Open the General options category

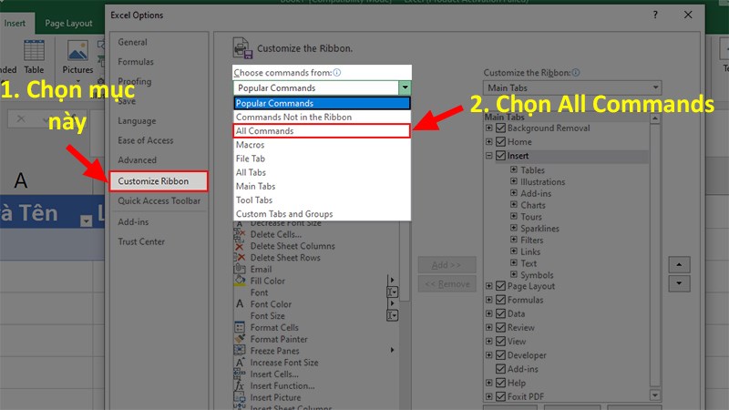159,42
